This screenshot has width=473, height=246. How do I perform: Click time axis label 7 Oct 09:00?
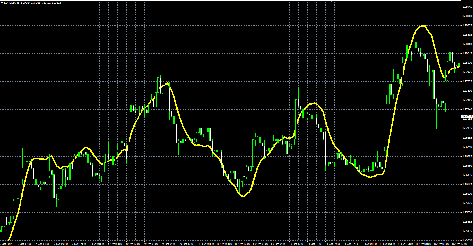(61, 244)
